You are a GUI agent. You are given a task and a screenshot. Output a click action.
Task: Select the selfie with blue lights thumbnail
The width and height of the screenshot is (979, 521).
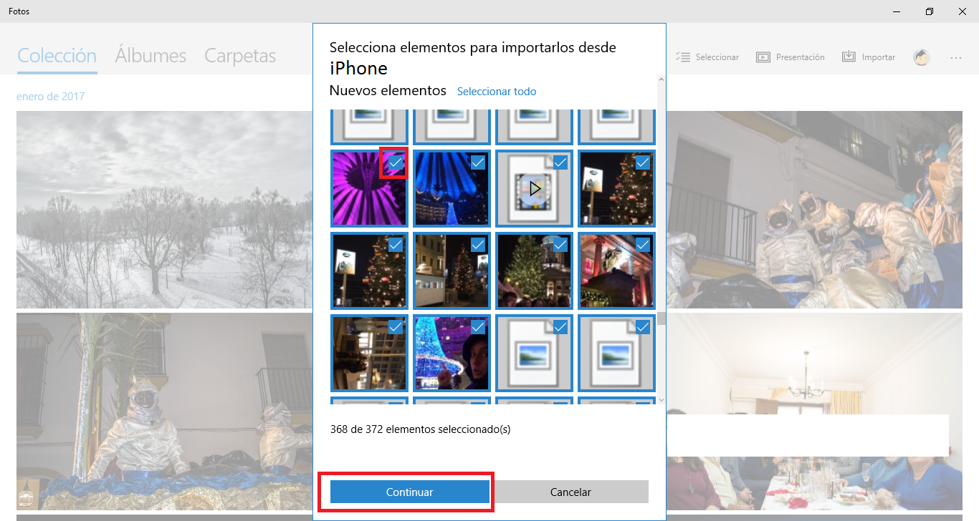[x=452, y=353]
